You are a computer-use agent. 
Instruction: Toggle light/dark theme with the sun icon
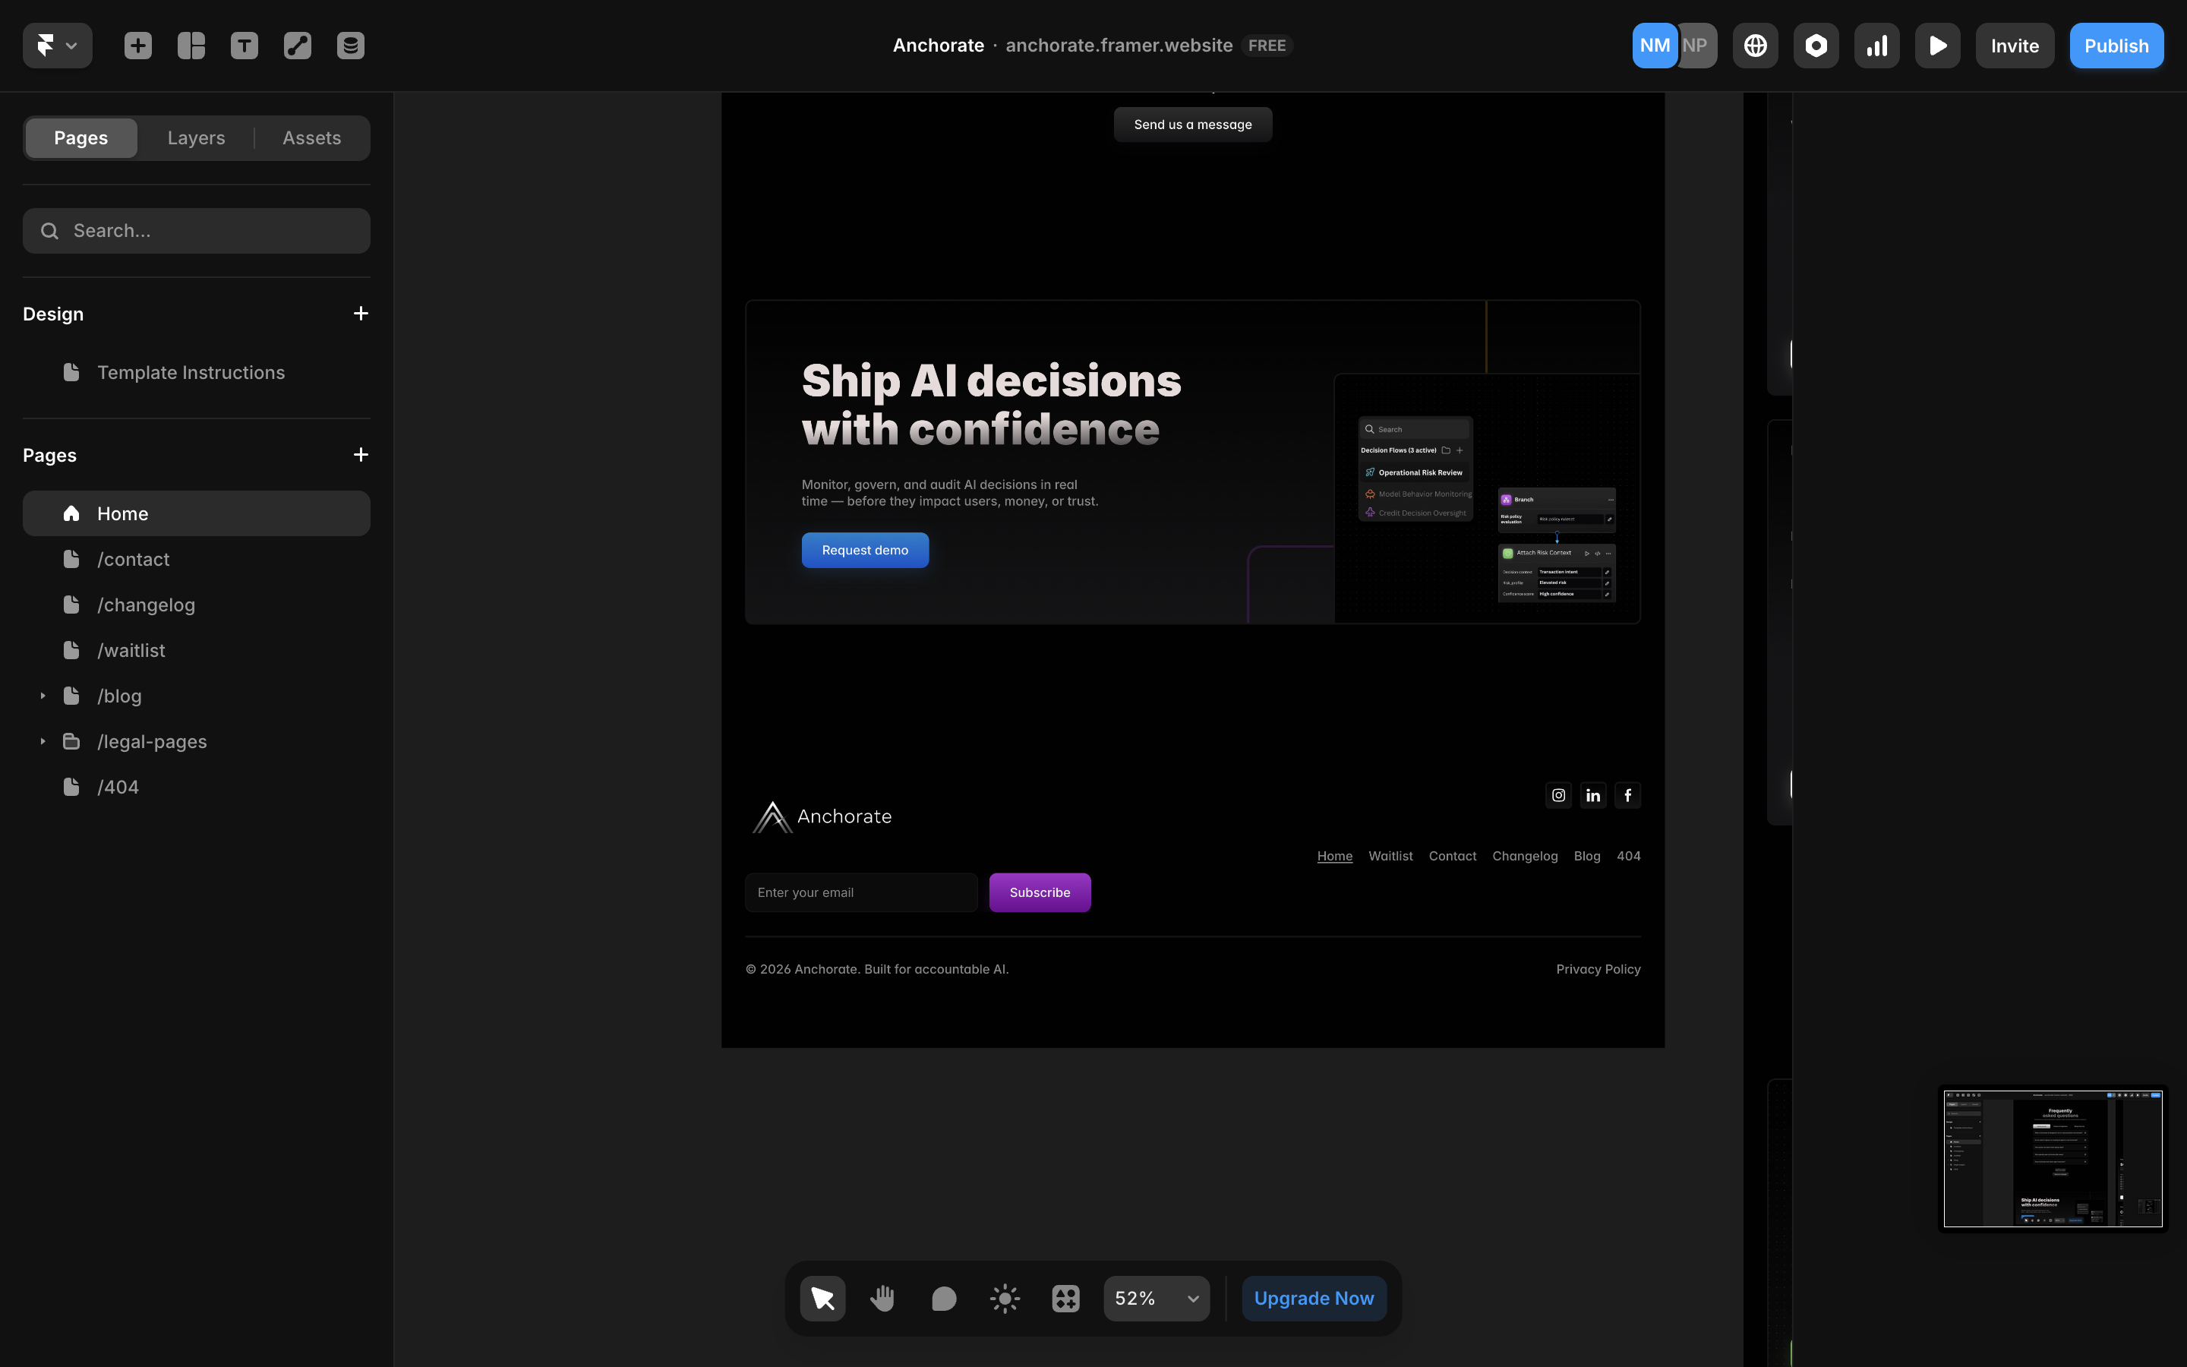point(1004,1297)
